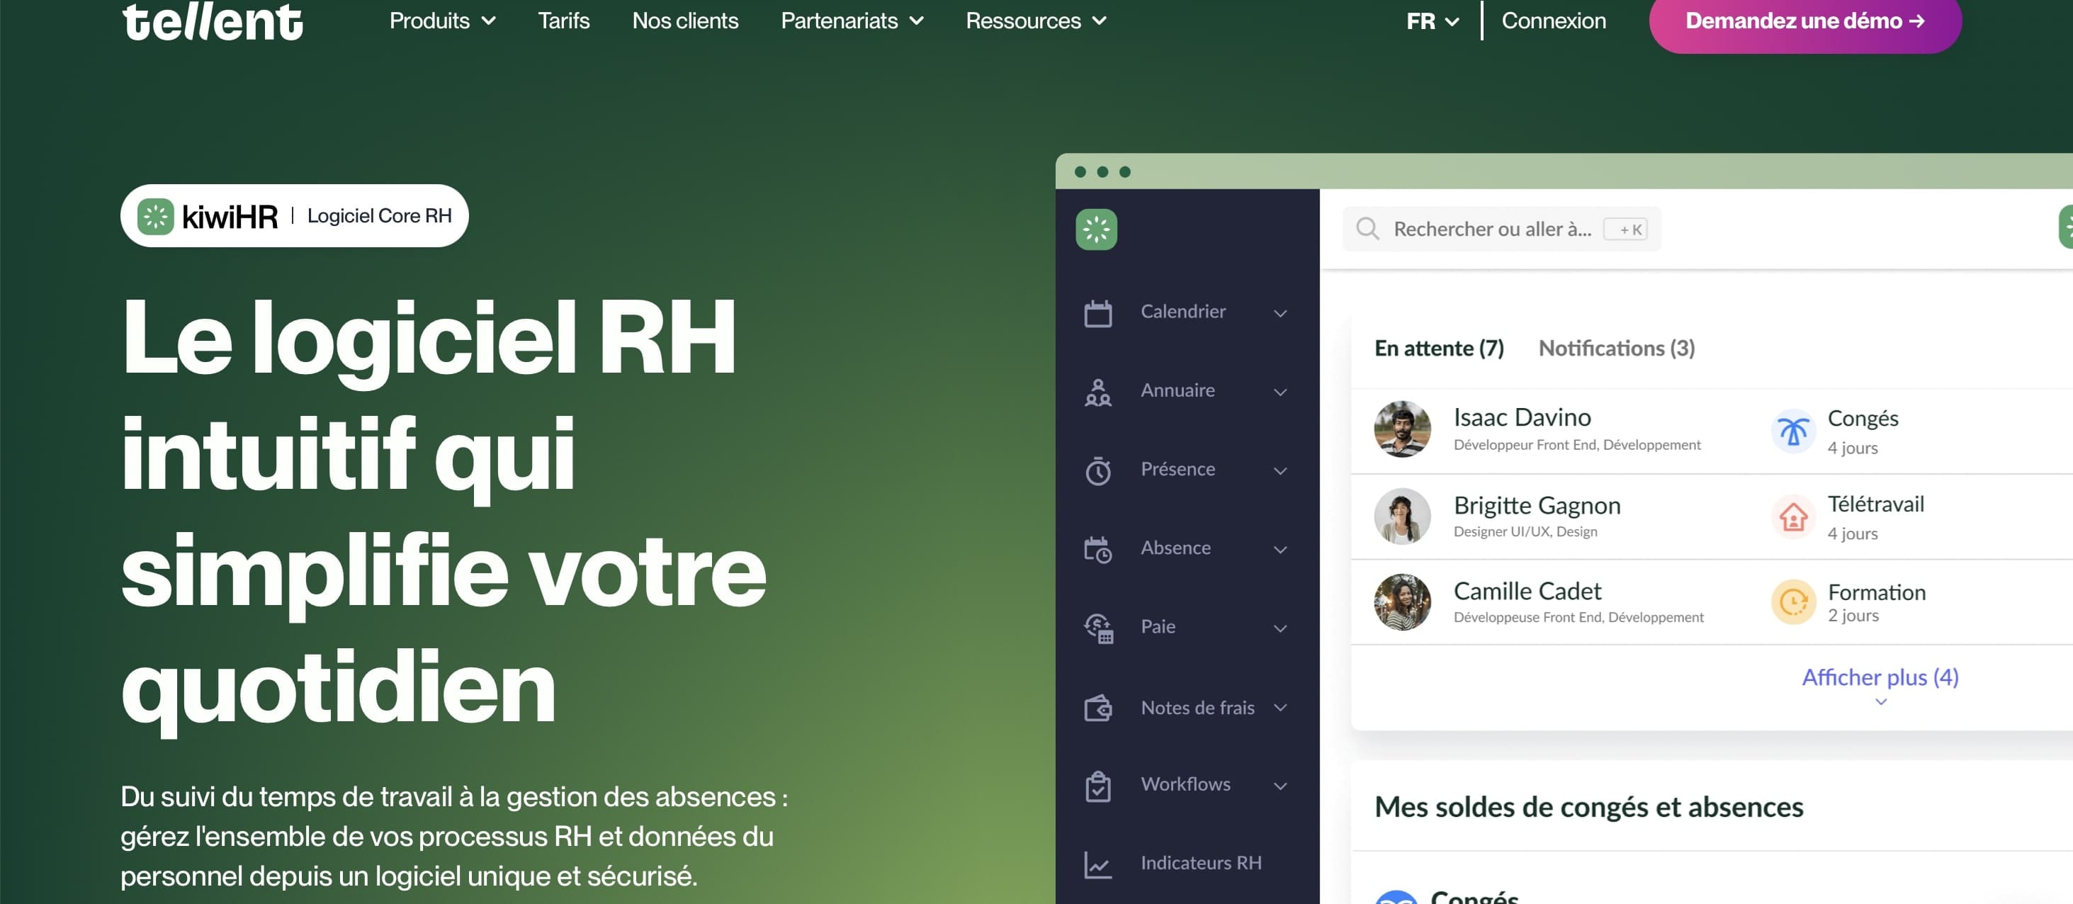Click Afficher plus (4) link
The height and width of the screenshot is (904, 2073).
tap(1880, 678)
